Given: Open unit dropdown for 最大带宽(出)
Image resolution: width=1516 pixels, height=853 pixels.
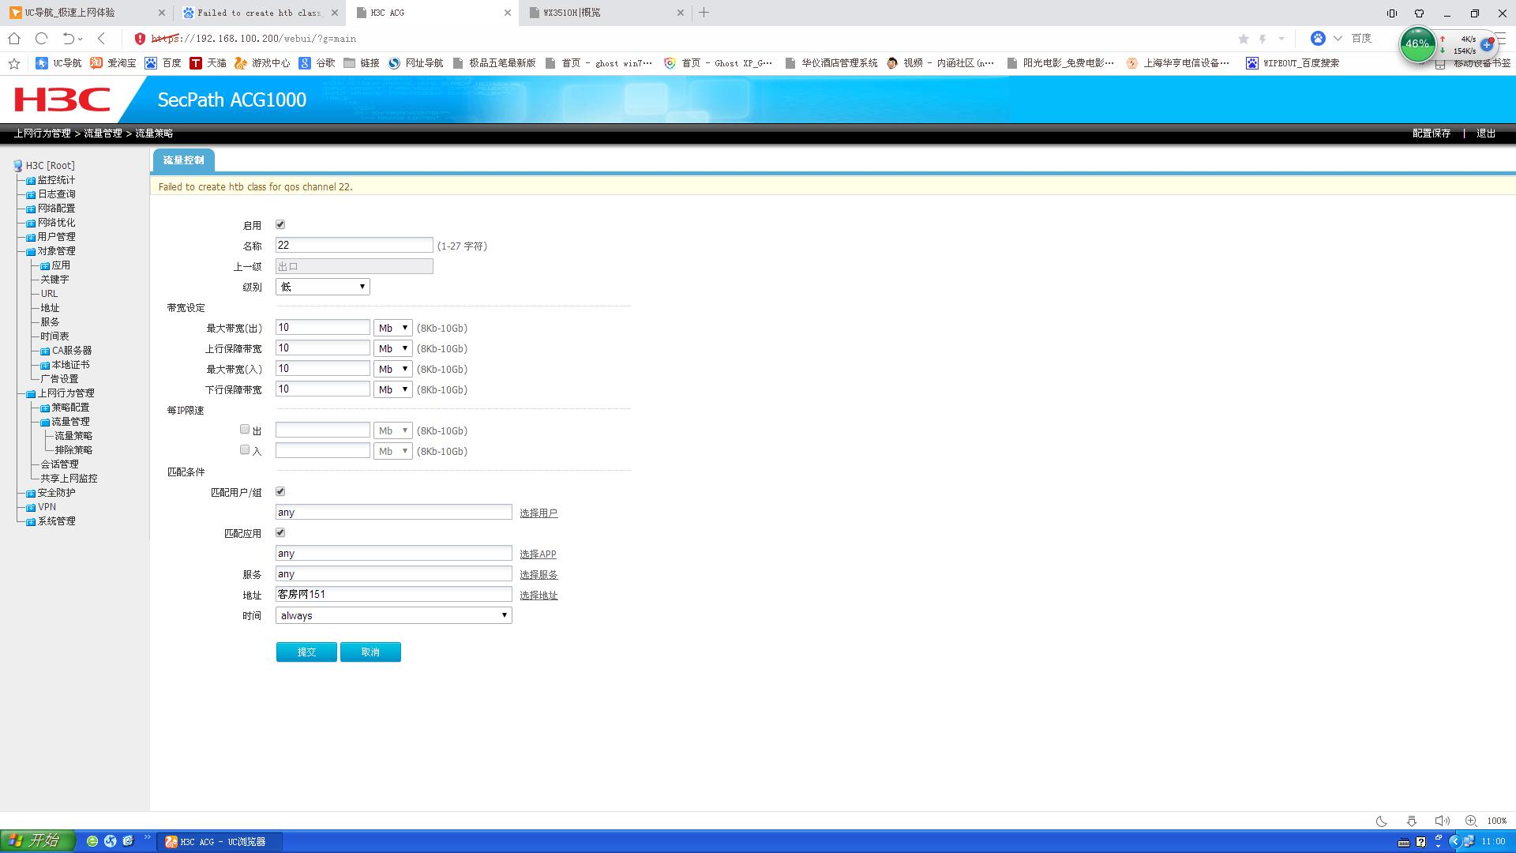Looking at the screenshot, I should tap(392, 328).
